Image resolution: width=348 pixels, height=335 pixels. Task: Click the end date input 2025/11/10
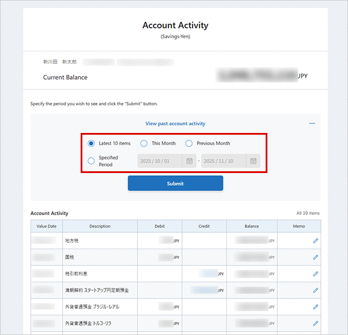pos(223,161)
